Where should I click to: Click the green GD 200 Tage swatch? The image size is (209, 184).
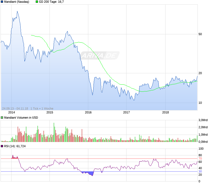pos(37,2)
